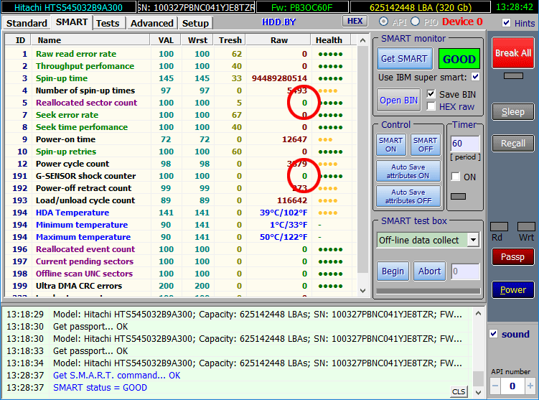Image resolution: width=539 pixels, height=400 pixels.
Task: Click the blue Power button
Action: point(513,290)
